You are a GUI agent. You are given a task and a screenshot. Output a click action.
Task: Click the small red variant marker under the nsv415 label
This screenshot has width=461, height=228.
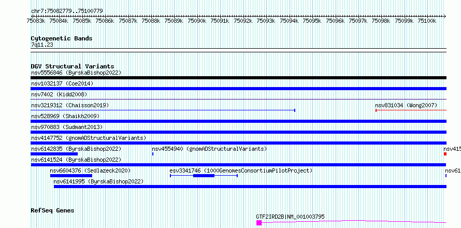point(445,154)
